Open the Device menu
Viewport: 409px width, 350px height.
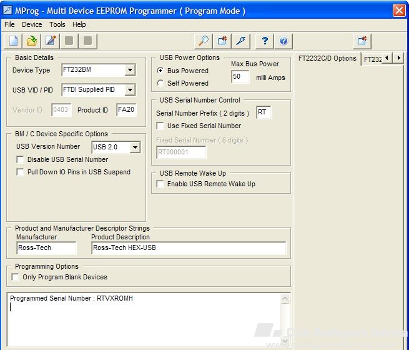pyautogui.click(x=32, y=24)
